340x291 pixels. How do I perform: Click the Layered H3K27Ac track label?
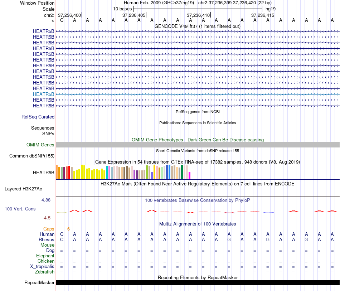pos(23,189)
